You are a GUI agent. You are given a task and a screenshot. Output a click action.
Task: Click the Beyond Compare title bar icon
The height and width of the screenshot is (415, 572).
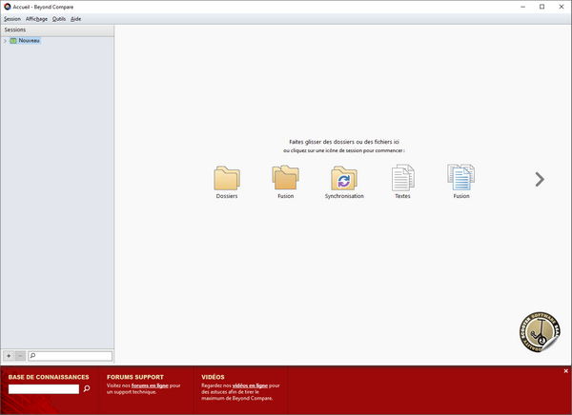pos(8,7)
